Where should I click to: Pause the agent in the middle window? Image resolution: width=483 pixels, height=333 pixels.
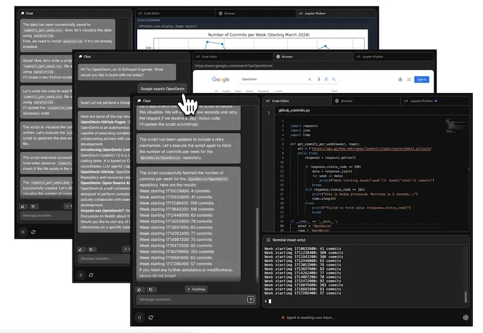(x=81, y=275)
